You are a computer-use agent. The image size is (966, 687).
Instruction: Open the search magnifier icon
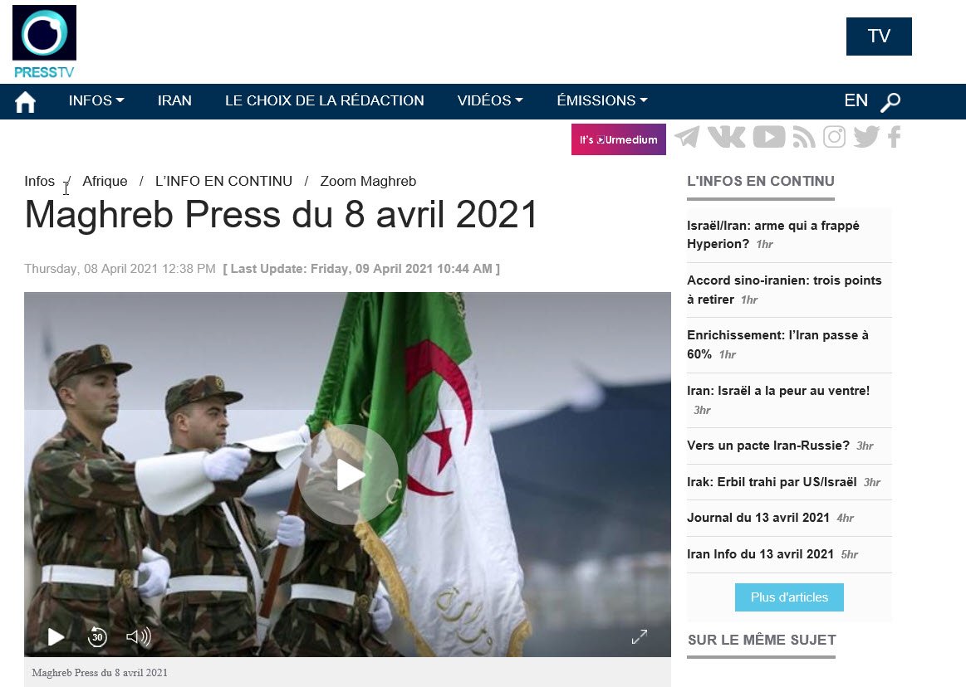click(x=890, y=101)
